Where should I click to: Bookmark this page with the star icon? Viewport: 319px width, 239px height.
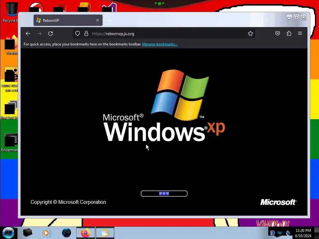coord(250,34)
